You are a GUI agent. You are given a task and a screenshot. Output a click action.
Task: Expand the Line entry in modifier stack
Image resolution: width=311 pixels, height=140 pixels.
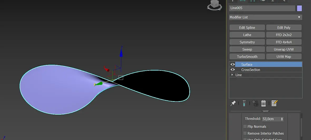(232, 75)
